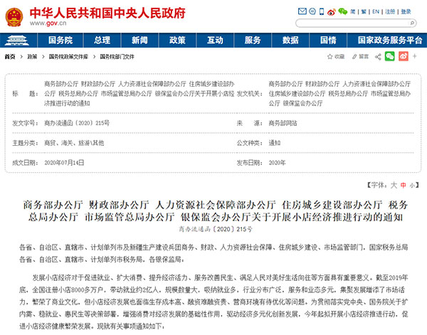Click source value 商务部网站
Screen dimensions: 427x335
pos(283,123)
